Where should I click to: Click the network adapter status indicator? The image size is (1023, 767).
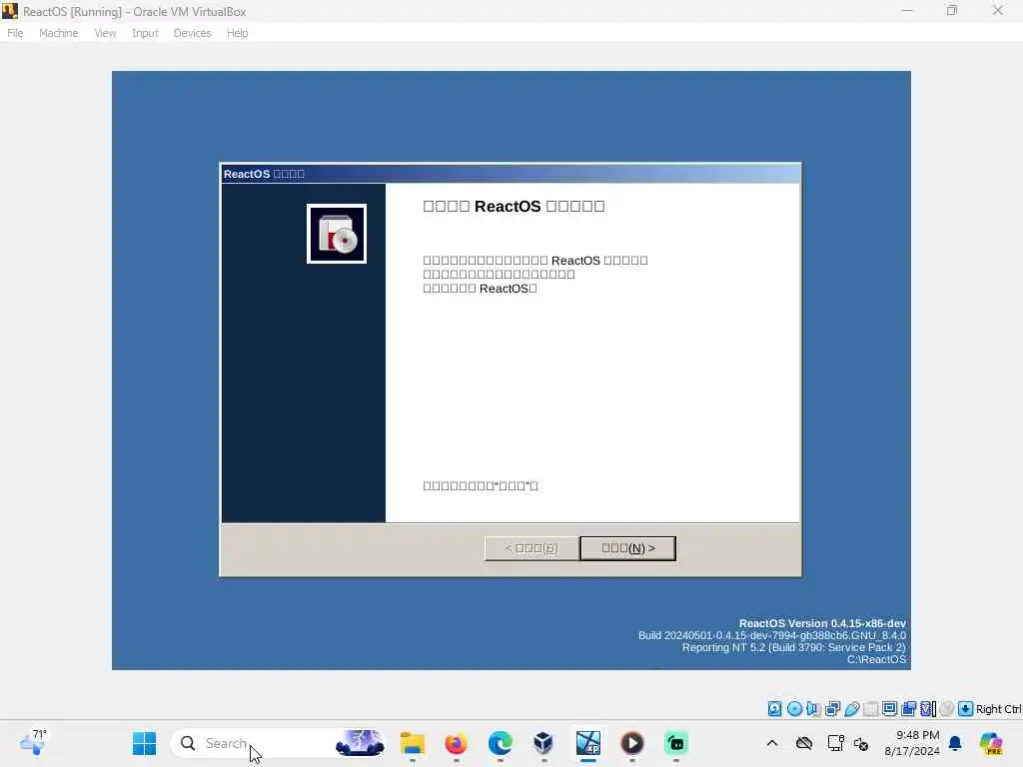pyautogui.click(x=832, y=709)
